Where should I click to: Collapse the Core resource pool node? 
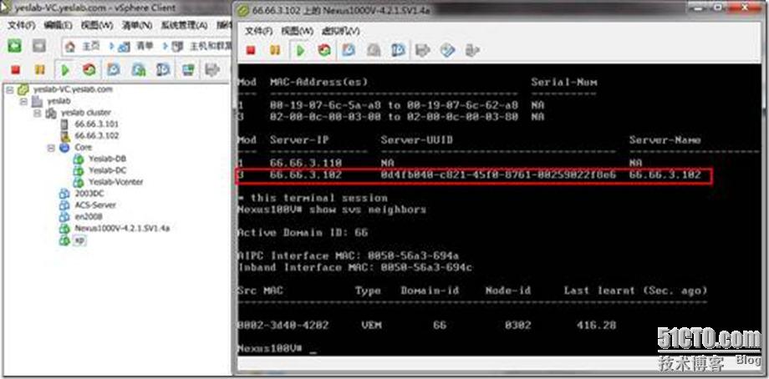coord(50,148)
